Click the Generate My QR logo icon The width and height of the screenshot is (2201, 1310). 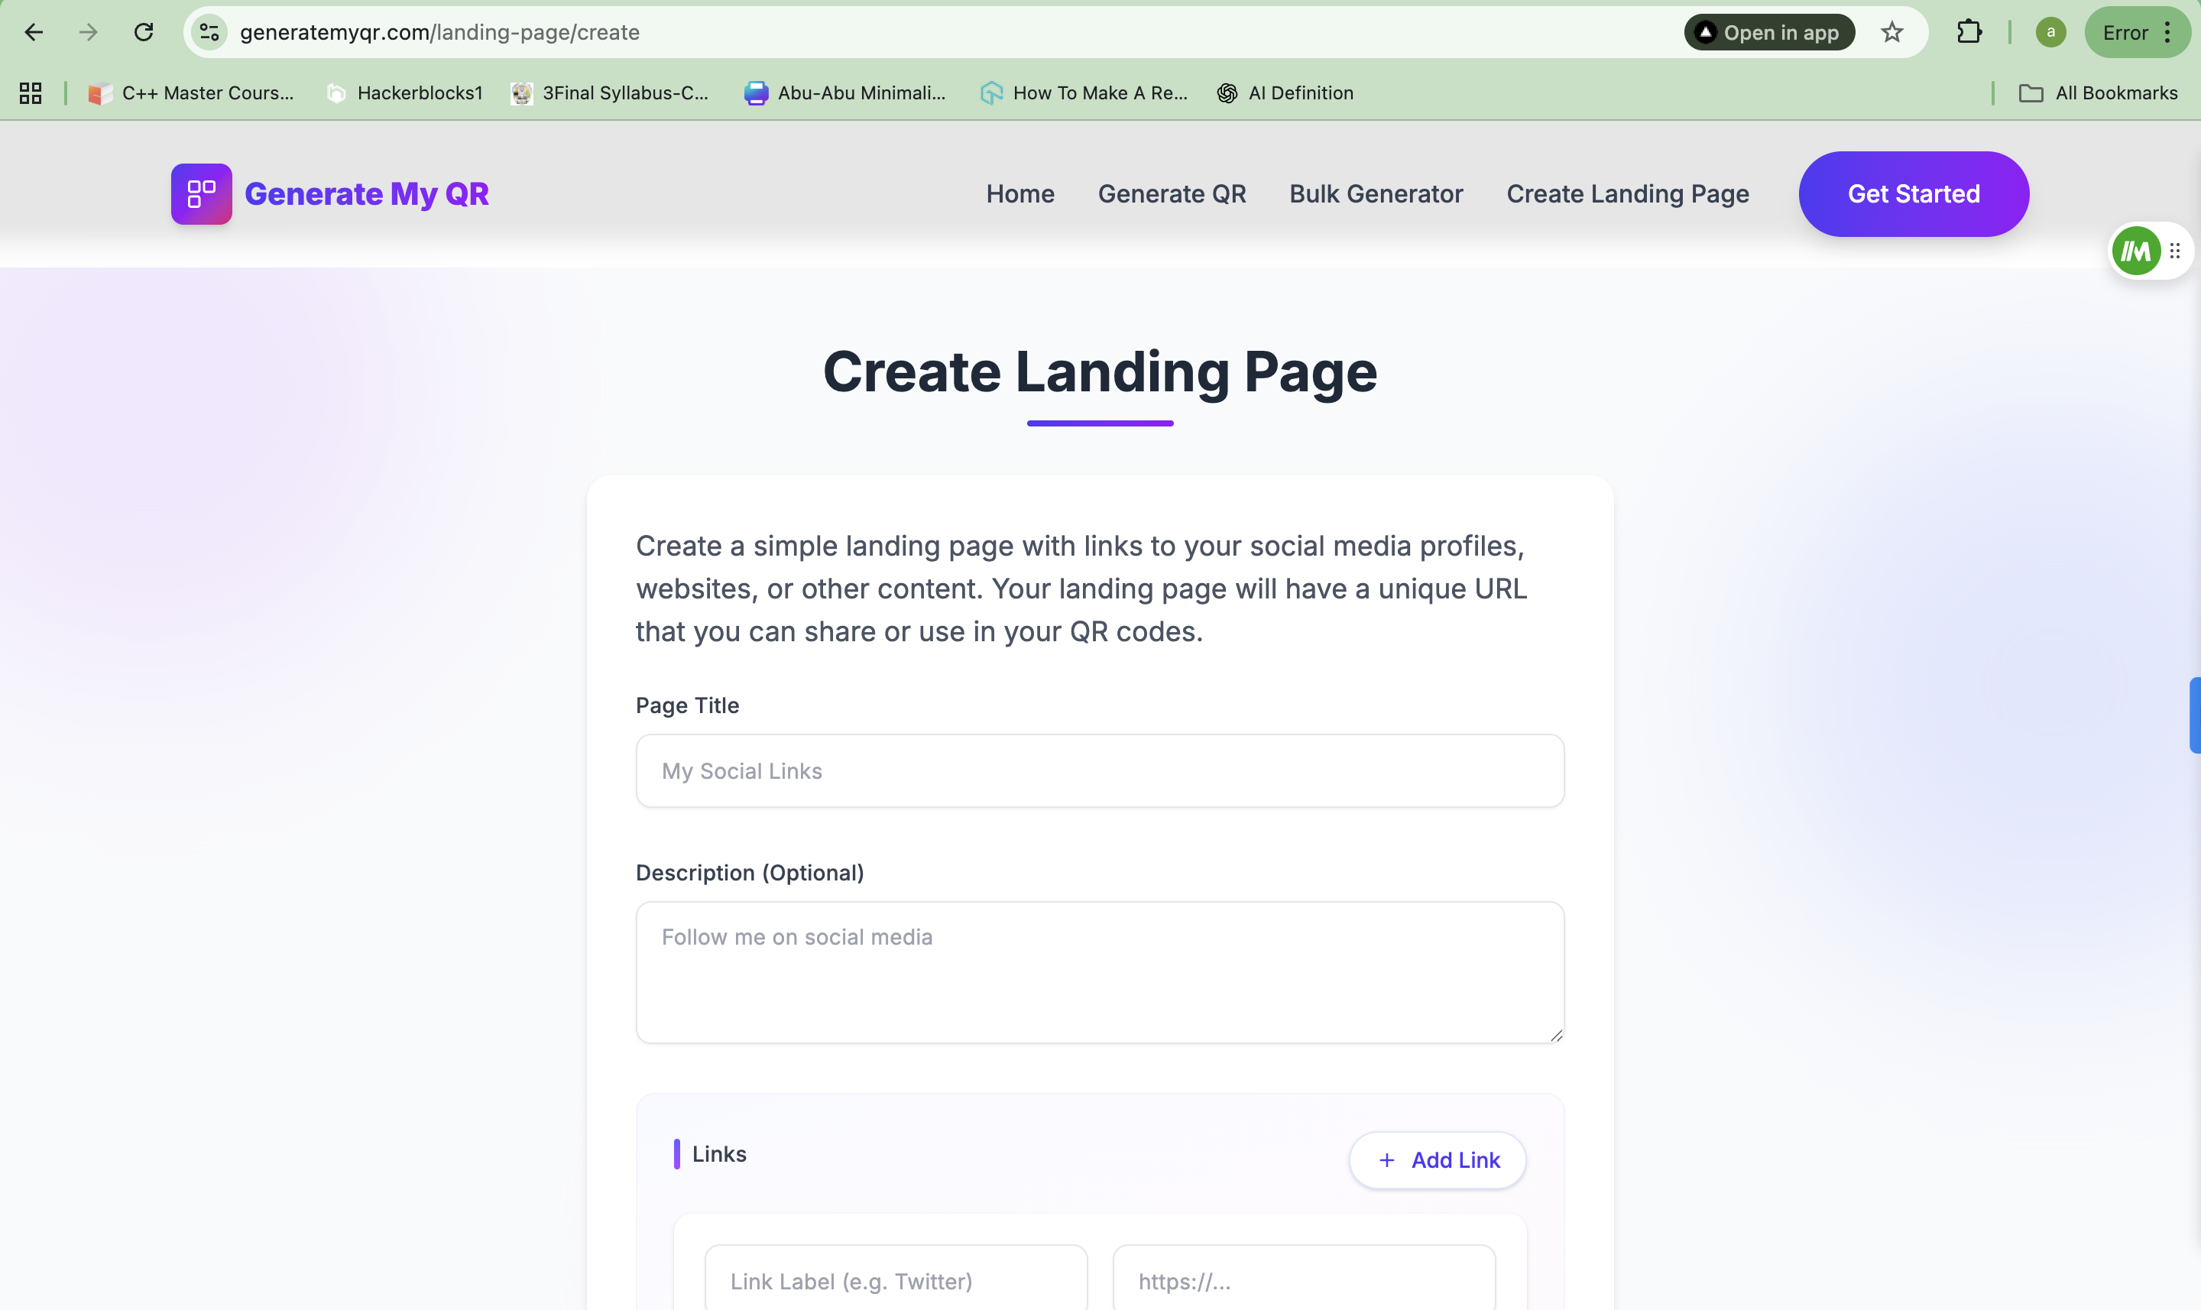[201, 194]
